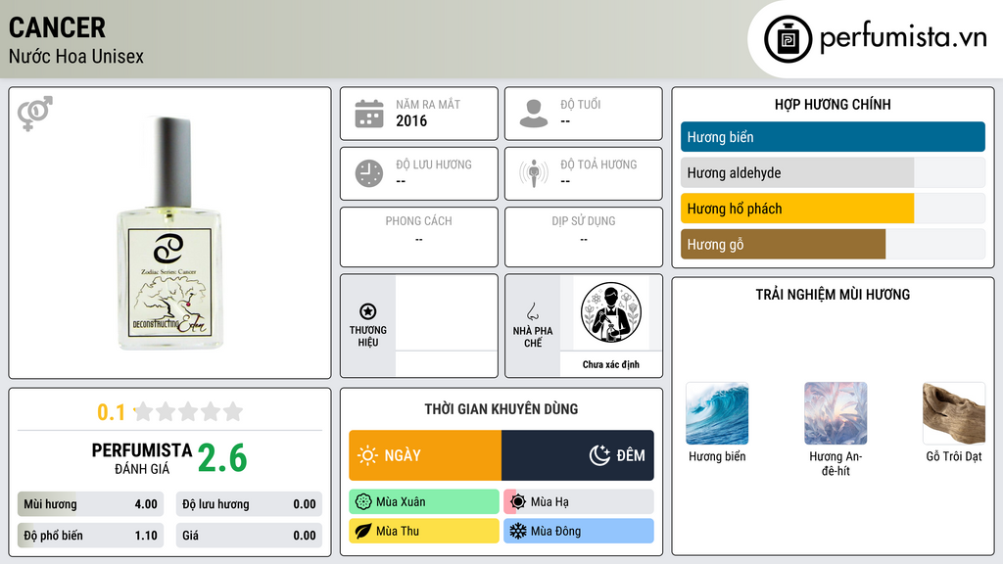The image size is (1003, 564).
Task: Click the perfumista.vn bottle logo icon
Action: click(788, 39)
